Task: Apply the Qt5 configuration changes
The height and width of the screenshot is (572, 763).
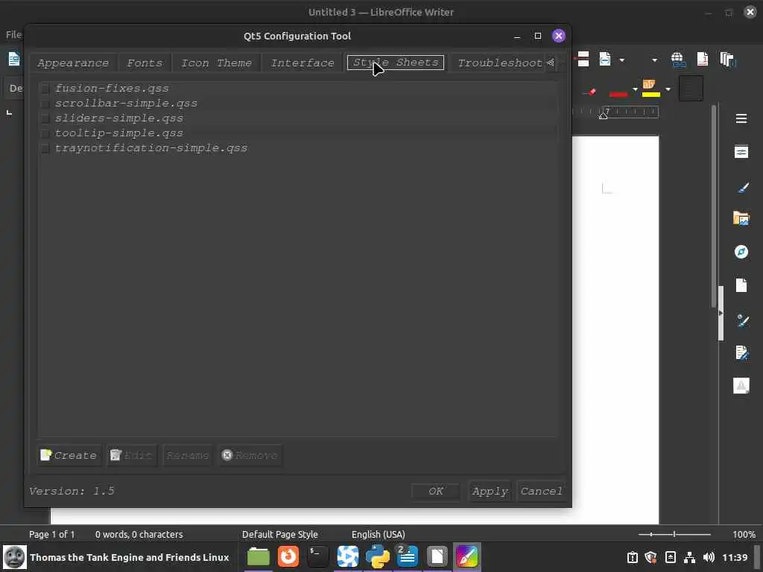Action: point(490,492)
